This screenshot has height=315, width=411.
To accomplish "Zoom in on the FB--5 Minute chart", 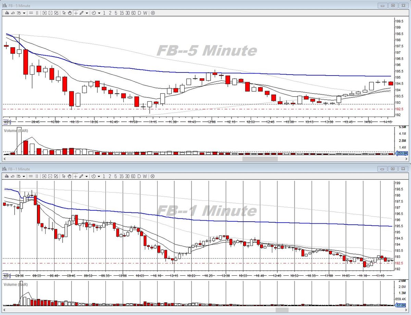I will coord(45,13).
